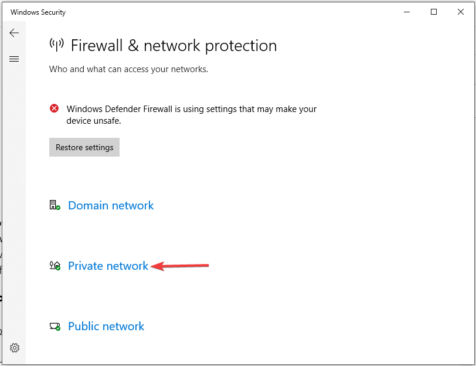Maximize the Windows Security window
Viewport: 476px width, 366px height.
point(434,12)
